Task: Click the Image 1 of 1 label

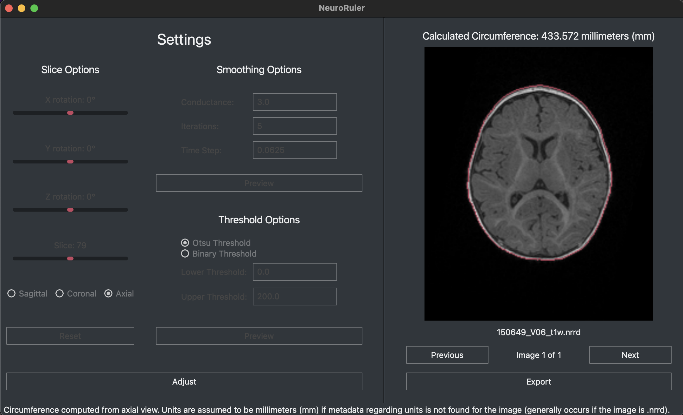Action: (x=539, y=355)
